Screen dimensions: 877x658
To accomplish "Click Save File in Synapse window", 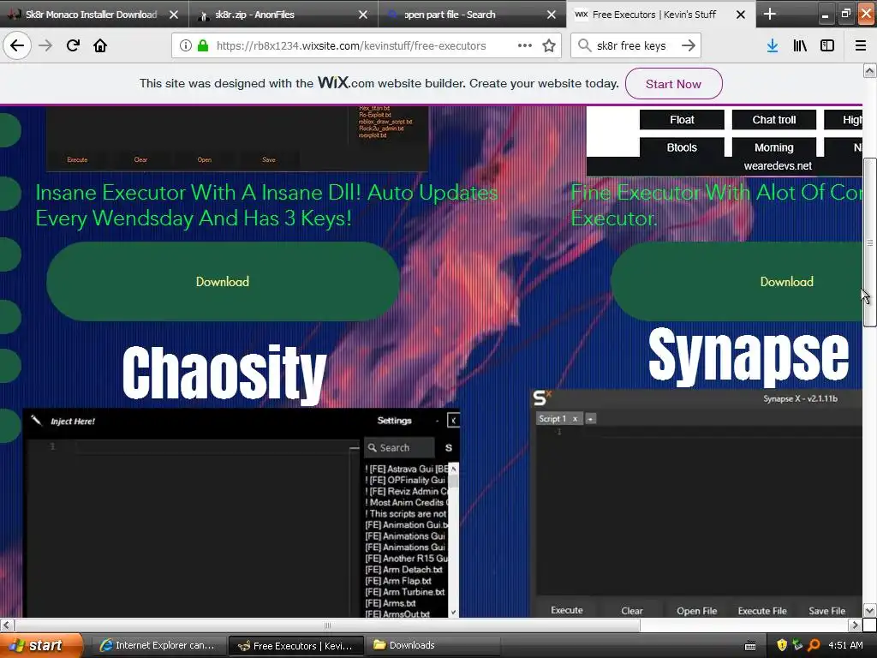I will point(826,610).
